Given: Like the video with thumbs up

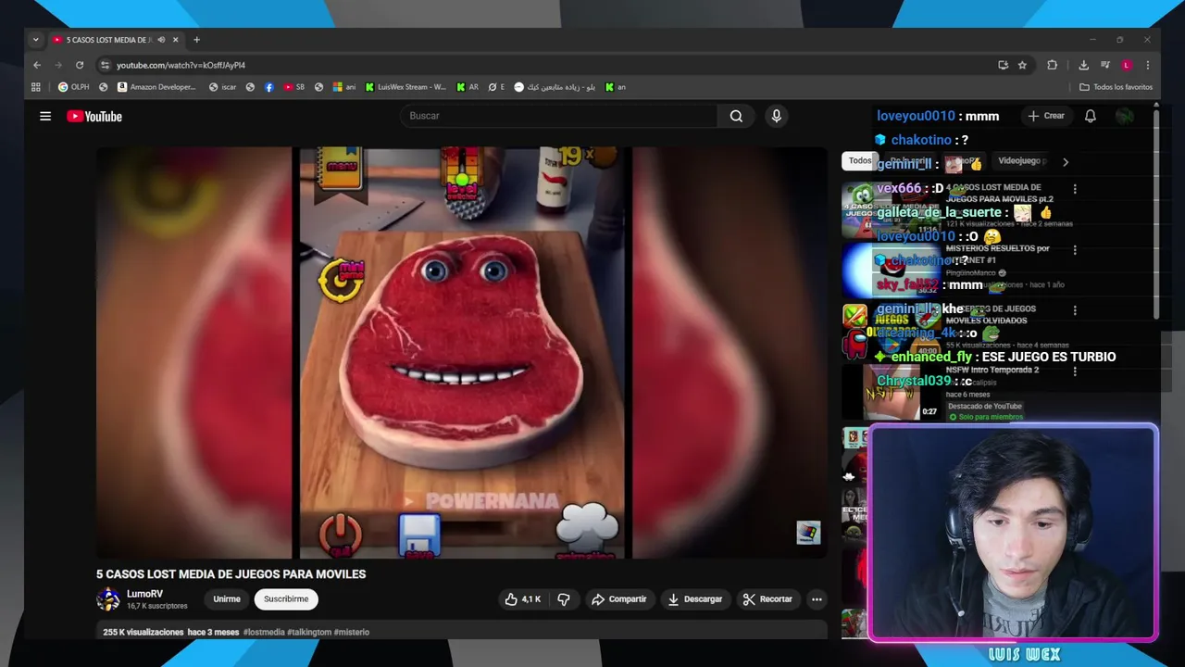Looking at the screenshot, I should pyautogui.click(x=522, y=599).
